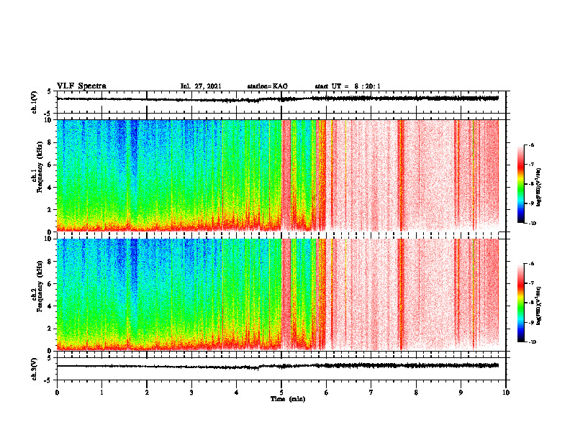Image resolution: width=570 pixels, height=440 pixels.
Task: Click the "Time (min)" x-axis title
Action: click(288, 399)
